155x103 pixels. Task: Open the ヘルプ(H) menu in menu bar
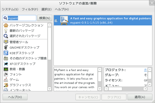[62, 9]
